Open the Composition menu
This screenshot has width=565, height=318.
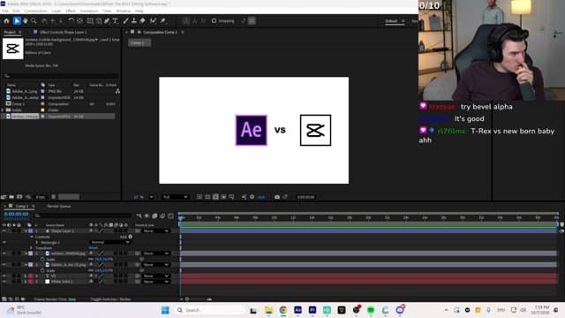(35, 11)
